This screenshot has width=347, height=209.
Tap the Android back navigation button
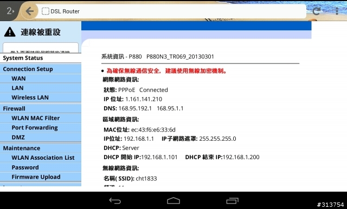click(x=115, y=200)
